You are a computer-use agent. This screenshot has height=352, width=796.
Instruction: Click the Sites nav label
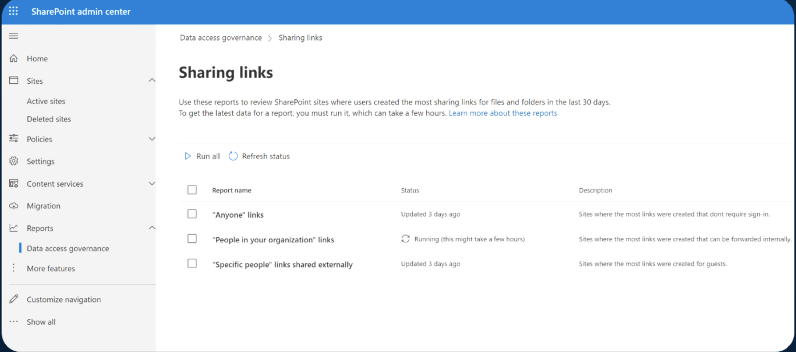[35, 81]
